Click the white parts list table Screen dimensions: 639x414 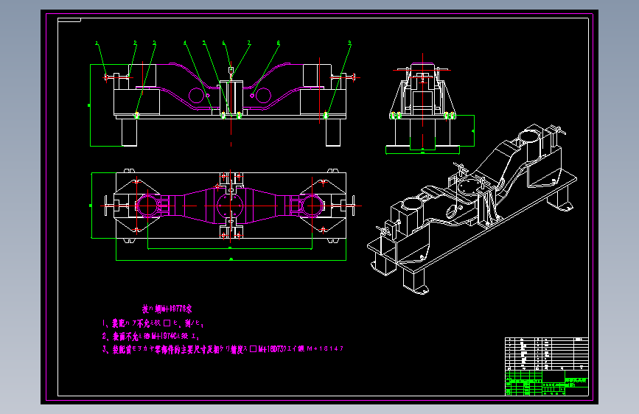[x=546, y=354]
